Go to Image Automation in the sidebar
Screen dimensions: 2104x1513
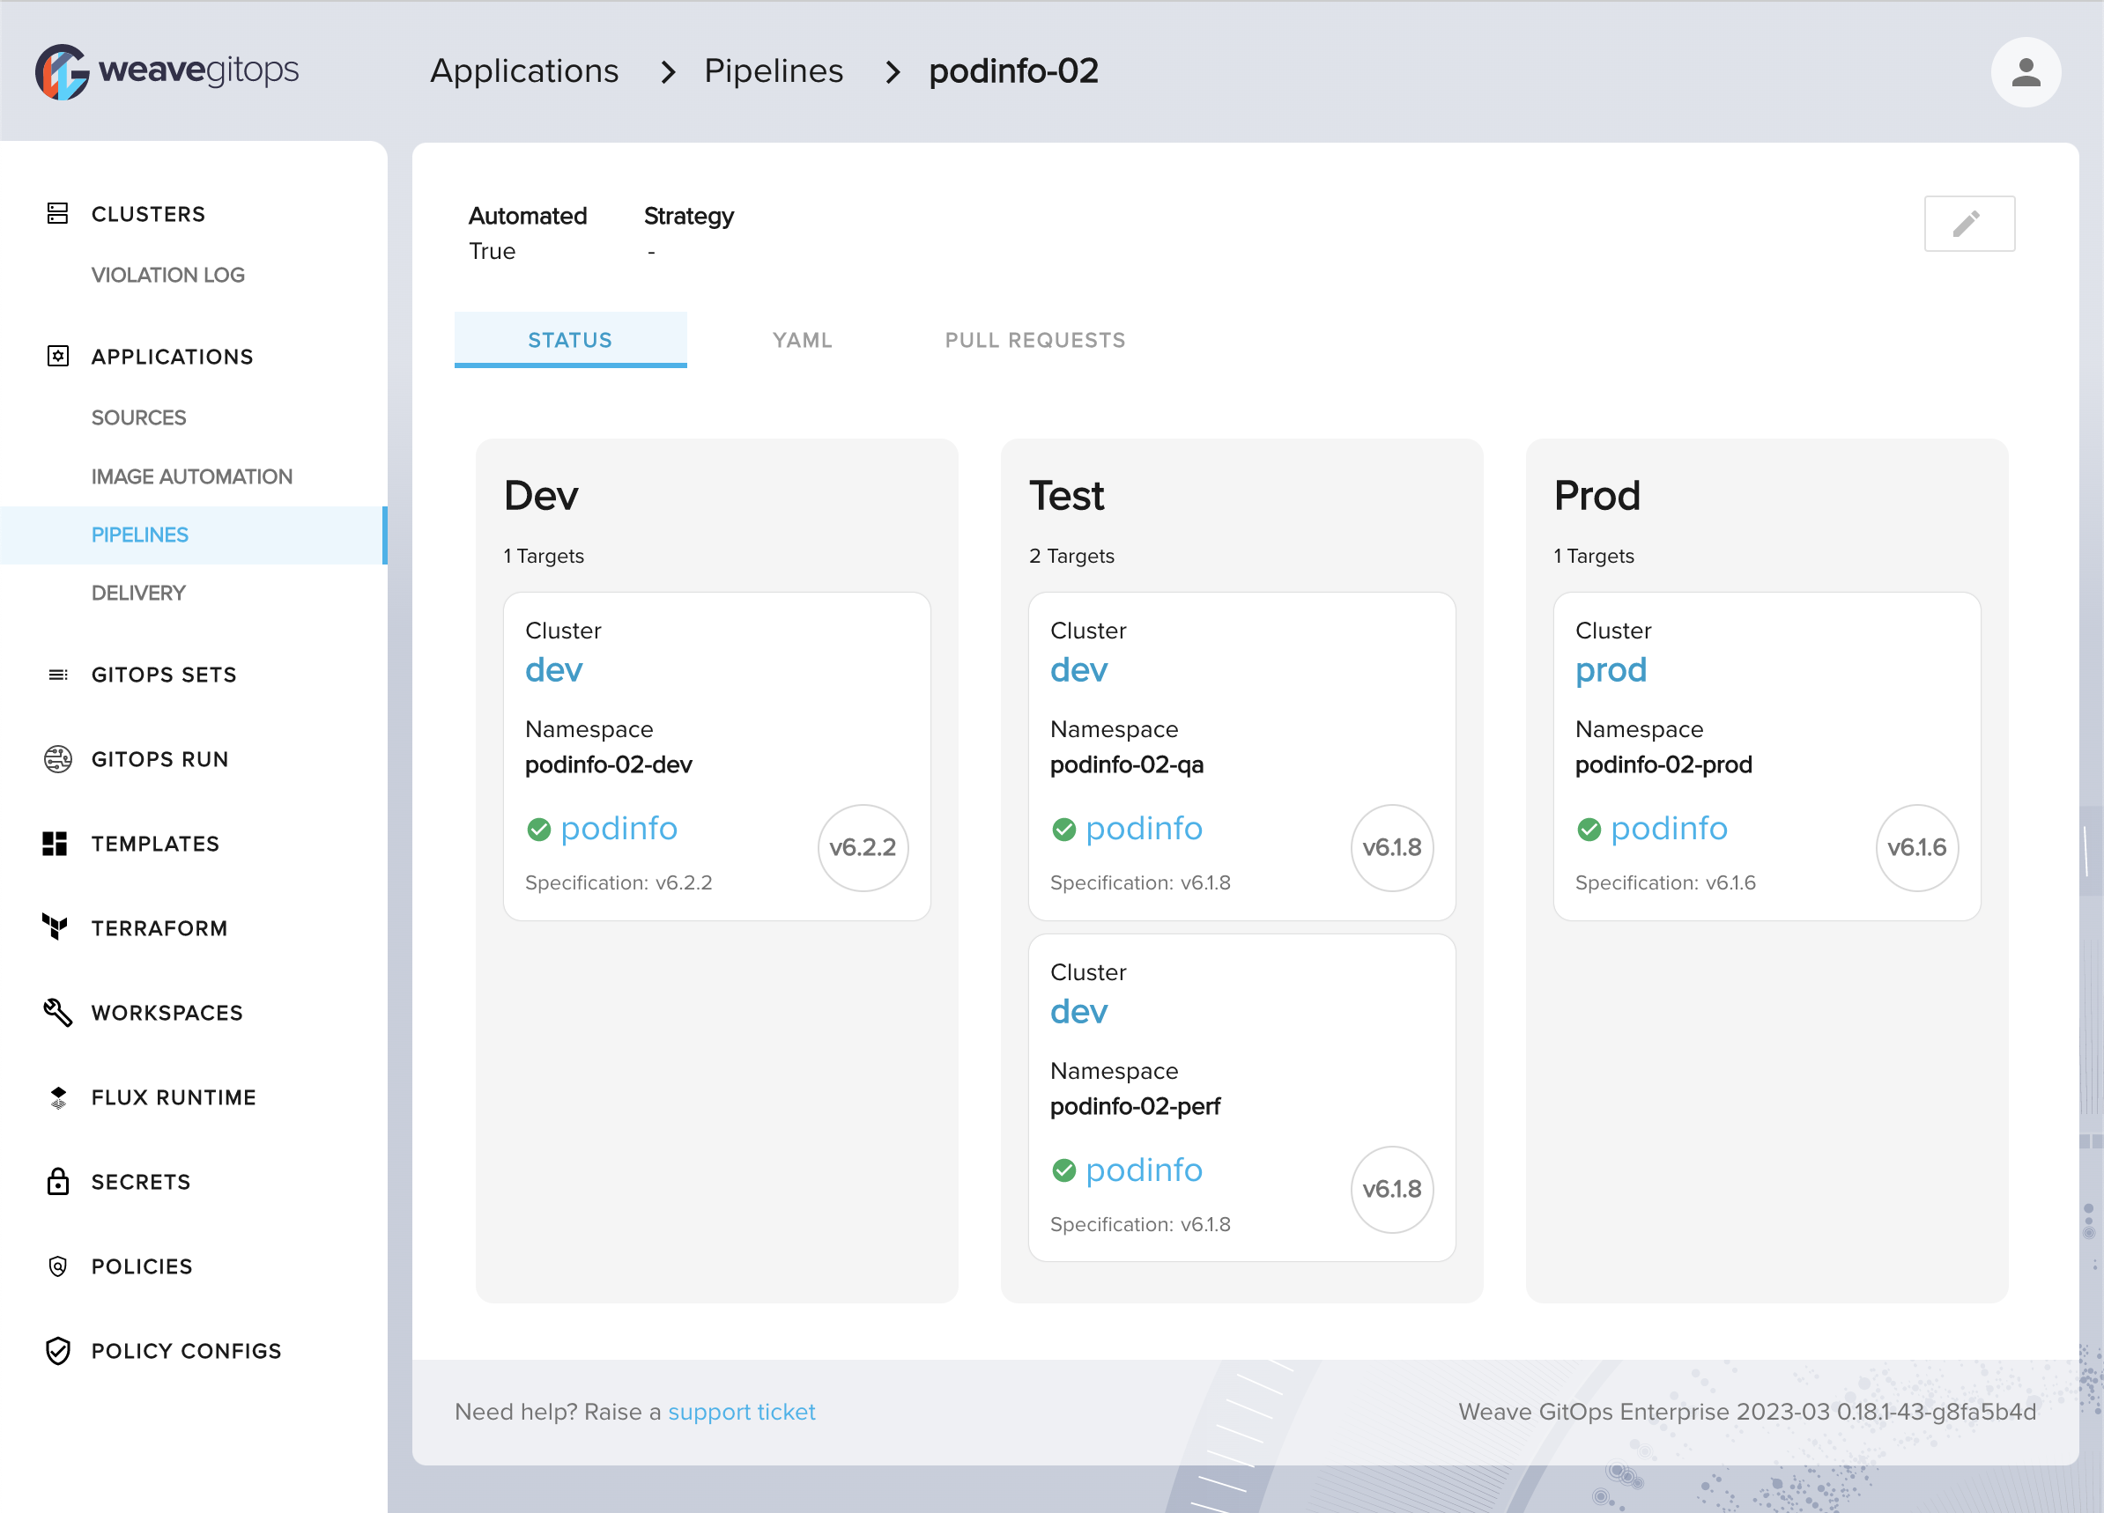(192, 476)
